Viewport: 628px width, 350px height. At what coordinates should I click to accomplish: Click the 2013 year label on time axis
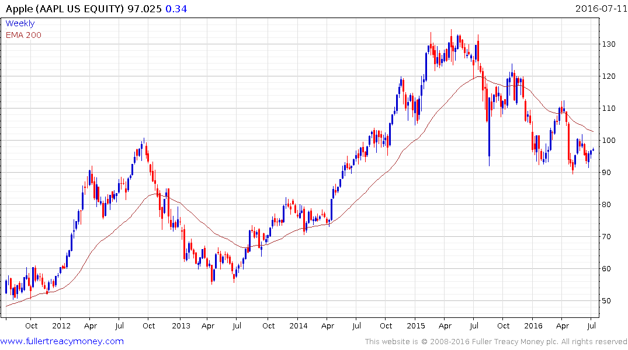pos(181,326)
